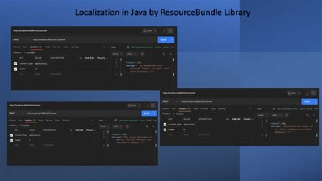
Task: Toggle locale header checkbox in top window
Action: pyautogui.click(x=16, y=69)
